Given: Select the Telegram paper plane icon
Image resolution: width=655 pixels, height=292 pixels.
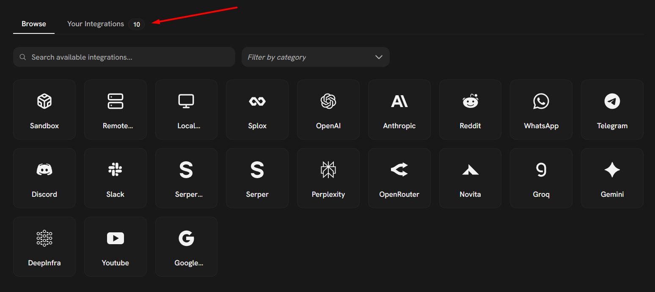Looking at the screenshot, I should click(612, 102).
